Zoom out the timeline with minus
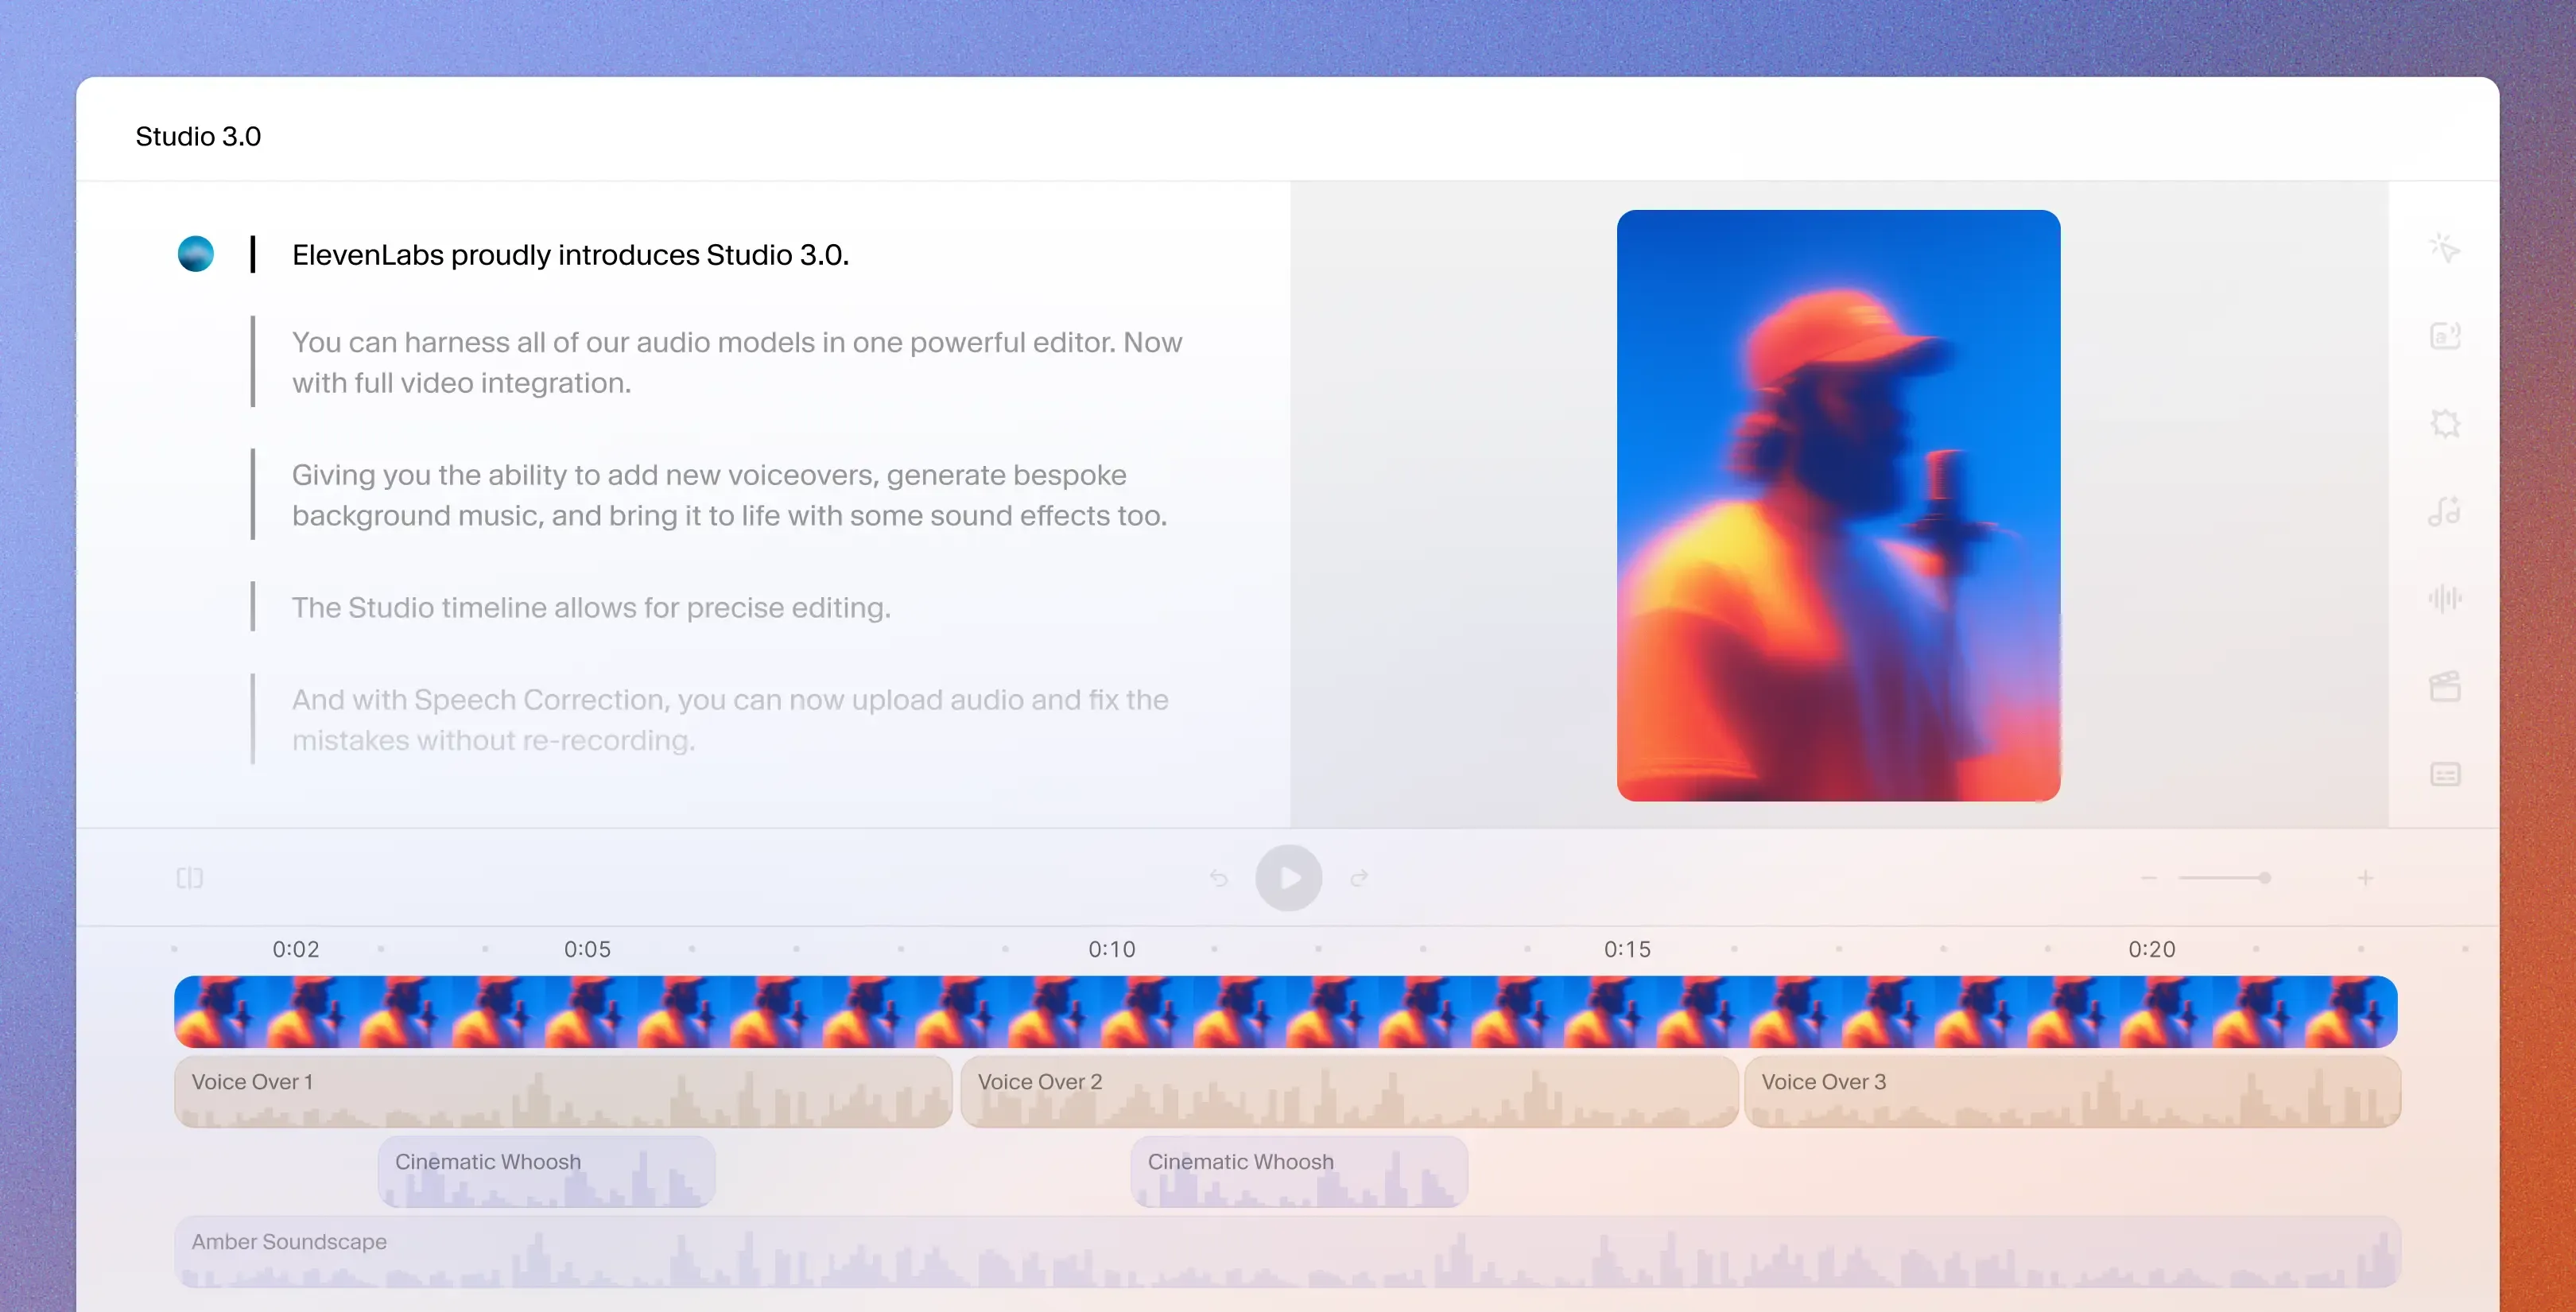2576x1312 pixels. click(x=2148, y=878)
